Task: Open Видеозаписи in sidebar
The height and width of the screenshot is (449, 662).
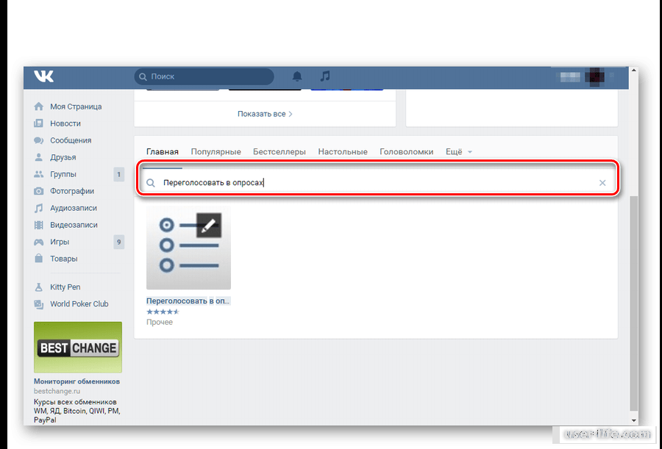Action: pyautogui.click(x=74, y=225)
